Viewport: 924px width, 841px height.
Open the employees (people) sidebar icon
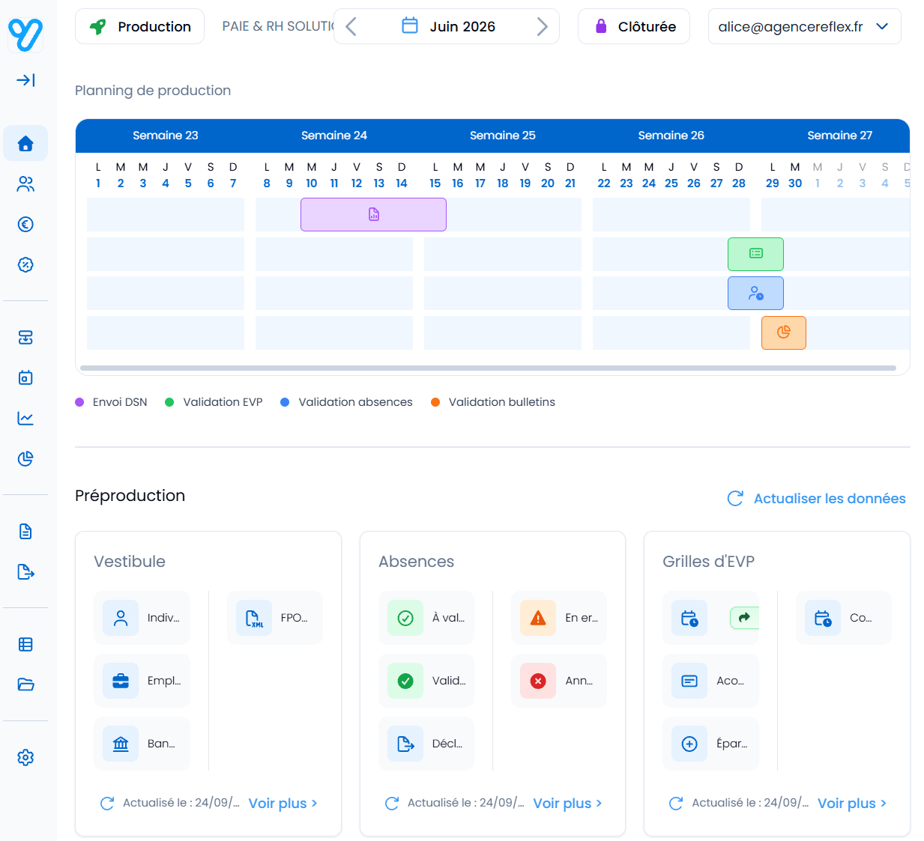(25, 184)
